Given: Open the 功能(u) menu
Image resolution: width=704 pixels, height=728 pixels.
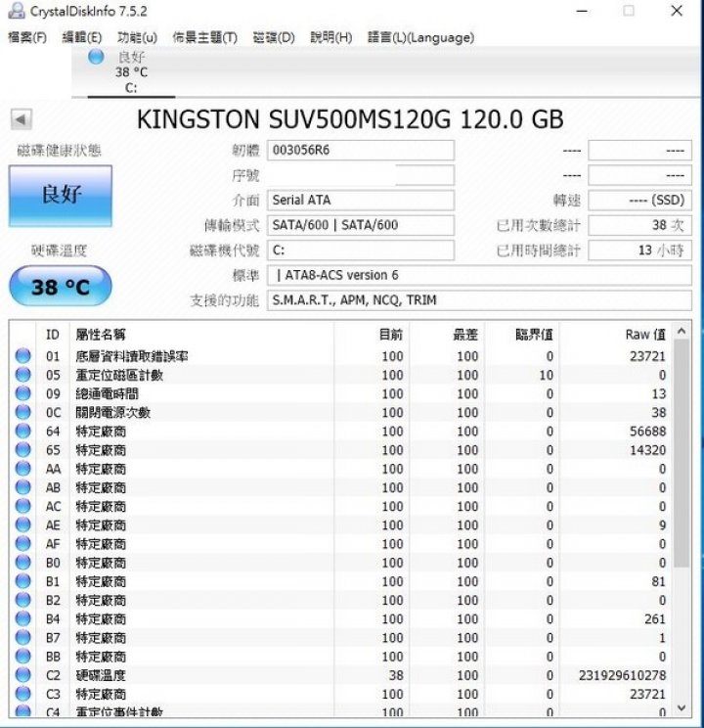Looking at the screenshot, I should 137,37.
